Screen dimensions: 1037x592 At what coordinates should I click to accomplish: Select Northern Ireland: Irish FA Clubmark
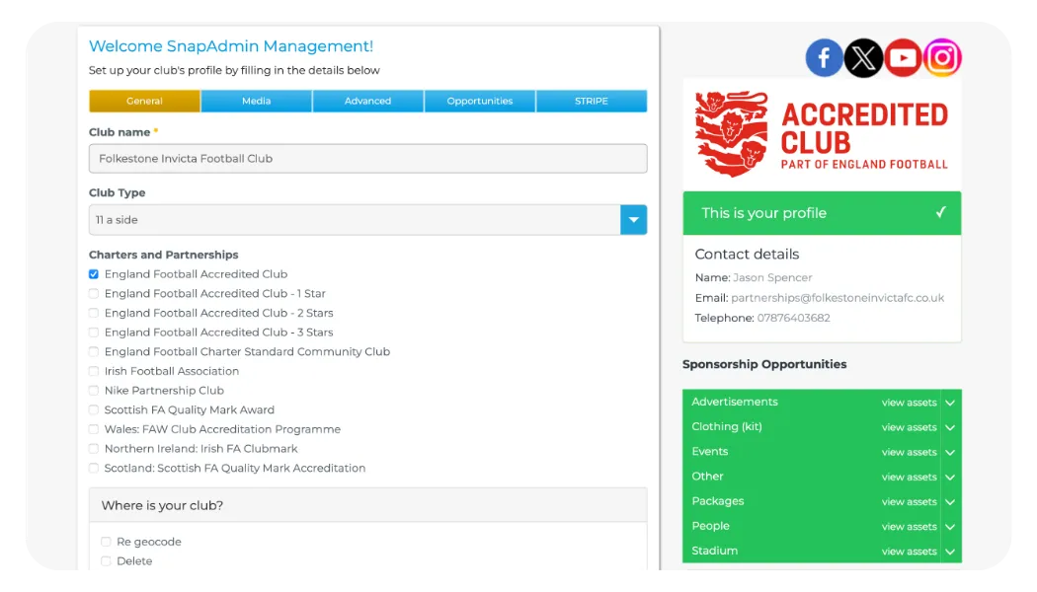click(94, 449)
